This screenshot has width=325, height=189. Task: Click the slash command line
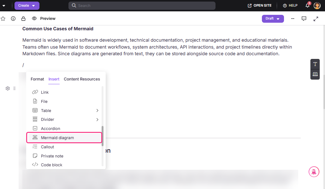pos(23,65)
